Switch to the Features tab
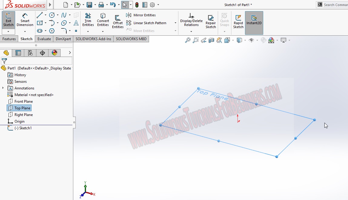 [x=9, y=39]
